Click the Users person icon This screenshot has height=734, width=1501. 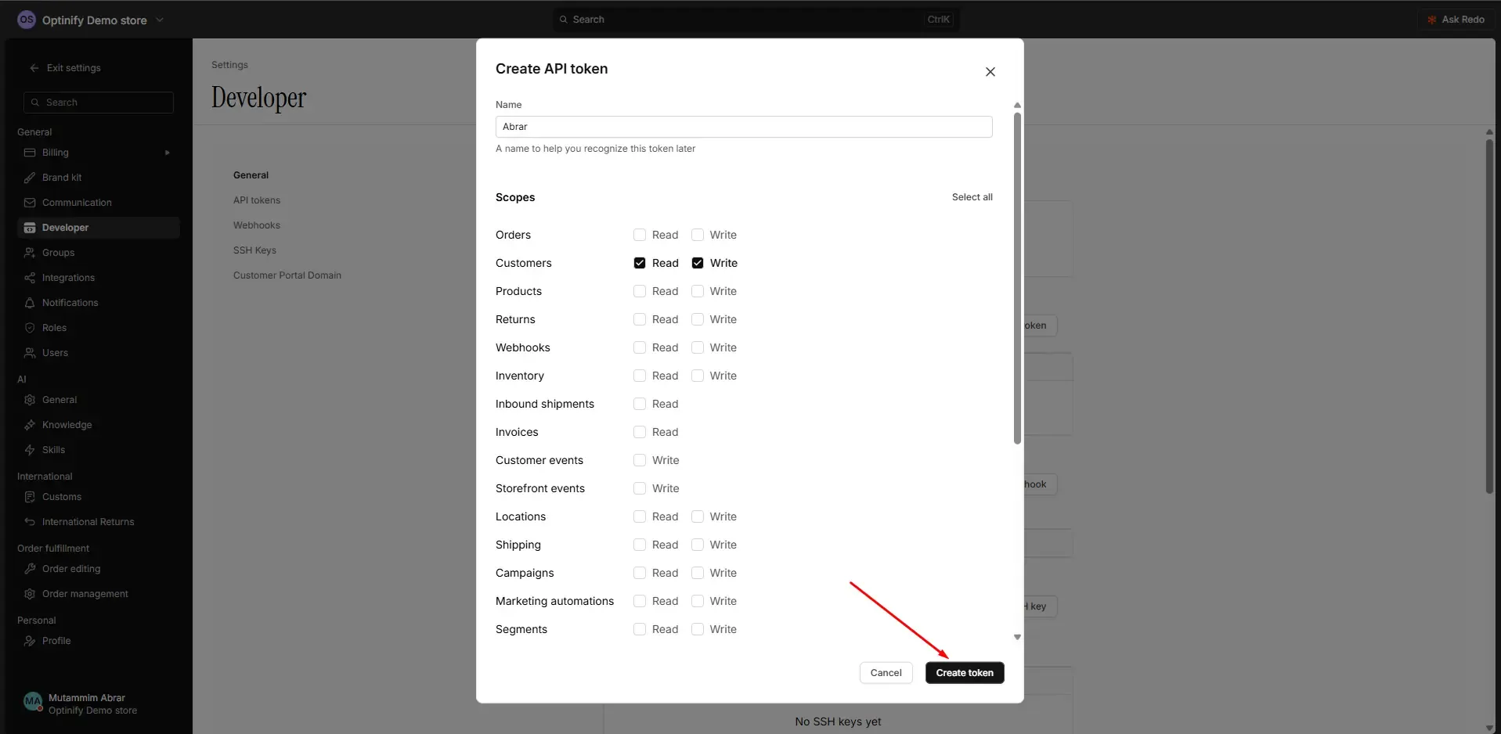point(30,353)
